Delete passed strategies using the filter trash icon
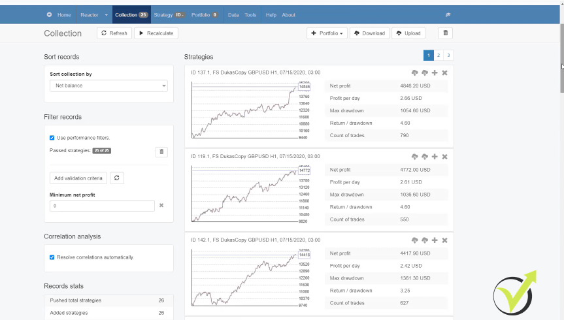 pyautogui.click(x=162, y=152)
